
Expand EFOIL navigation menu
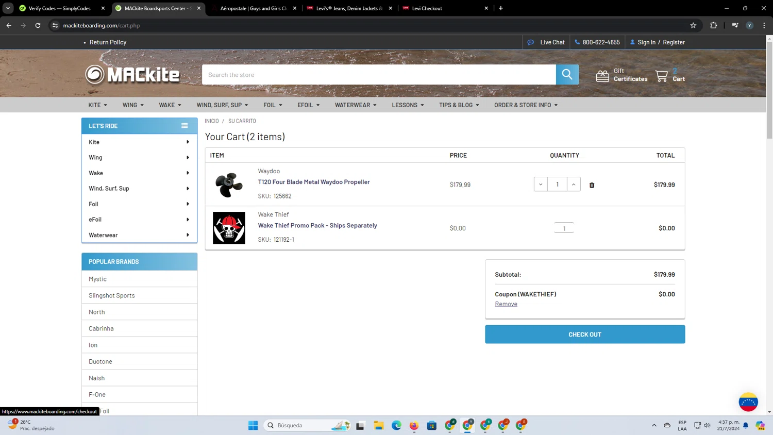click(308, 105)
